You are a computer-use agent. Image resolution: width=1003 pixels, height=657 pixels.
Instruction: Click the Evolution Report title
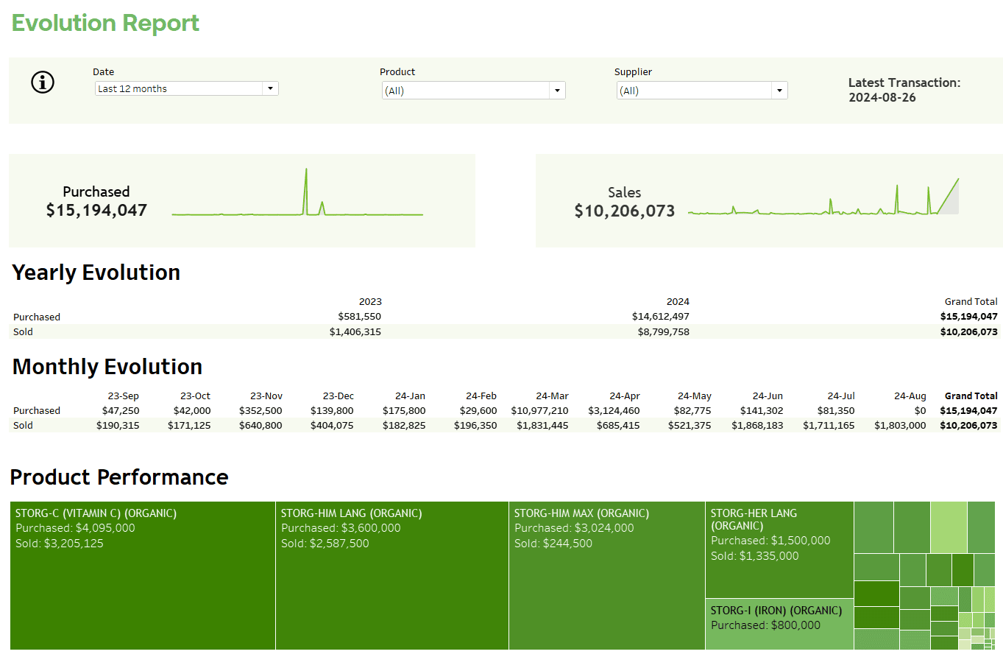point(105,23)
